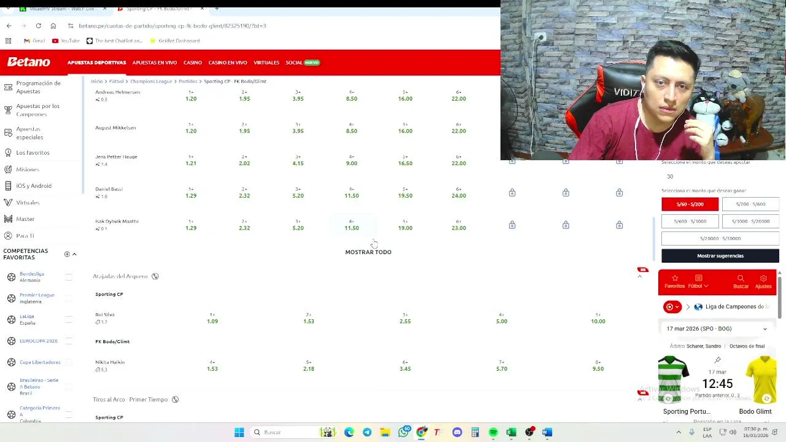Image resolution: width=786 pixels, height=442 pixels.
Task: Open info icon beside Tiros al Arco
Action: coord(175,400)
